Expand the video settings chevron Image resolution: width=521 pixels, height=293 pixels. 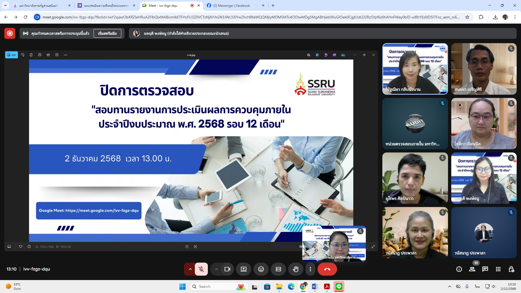click(216, 269)
